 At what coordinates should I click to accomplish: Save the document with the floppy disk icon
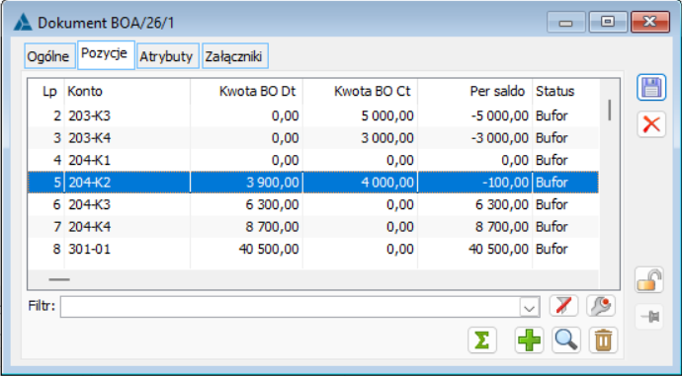coord(651,88)
